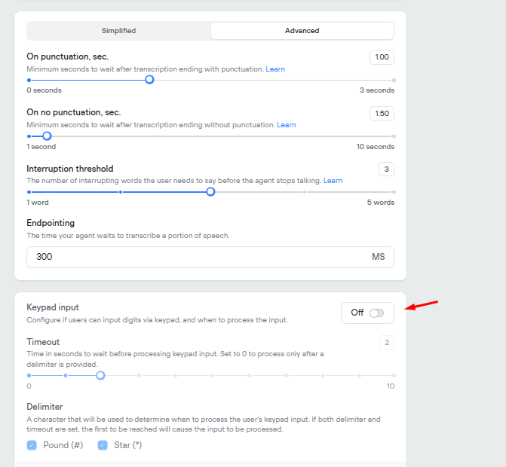Select the Advanced tab
Viewport: 506px width, 467px height.
point(302,31)
